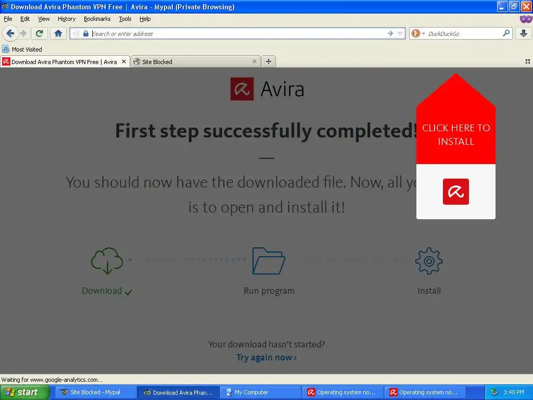This screenshot has width=533, height=400.
Task: Click the 'First step successfully completed' heading
Action: pos(266,131)
